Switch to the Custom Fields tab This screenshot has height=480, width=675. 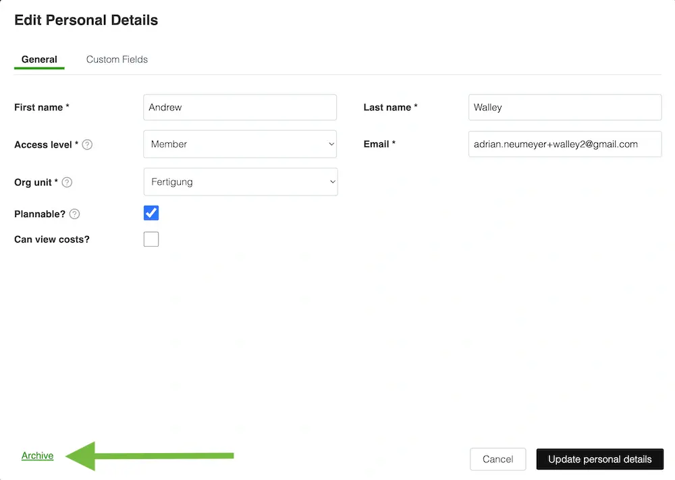(x=117, y=59)
